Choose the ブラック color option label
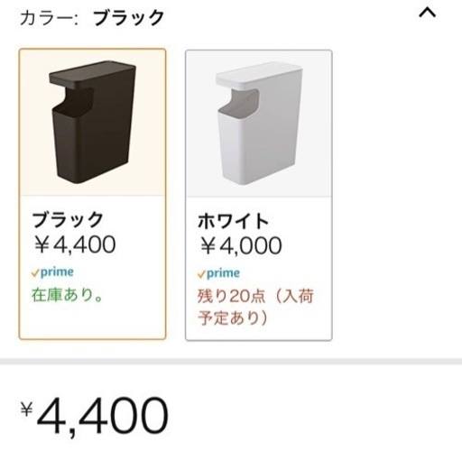This screenshot has width=462, height=451. coord(68,219)
